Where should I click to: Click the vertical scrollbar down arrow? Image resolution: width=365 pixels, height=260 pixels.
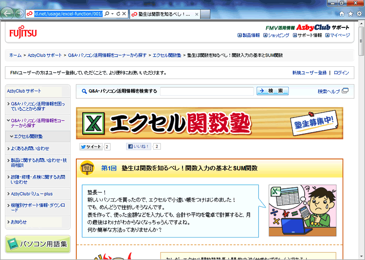pos(362,257)
